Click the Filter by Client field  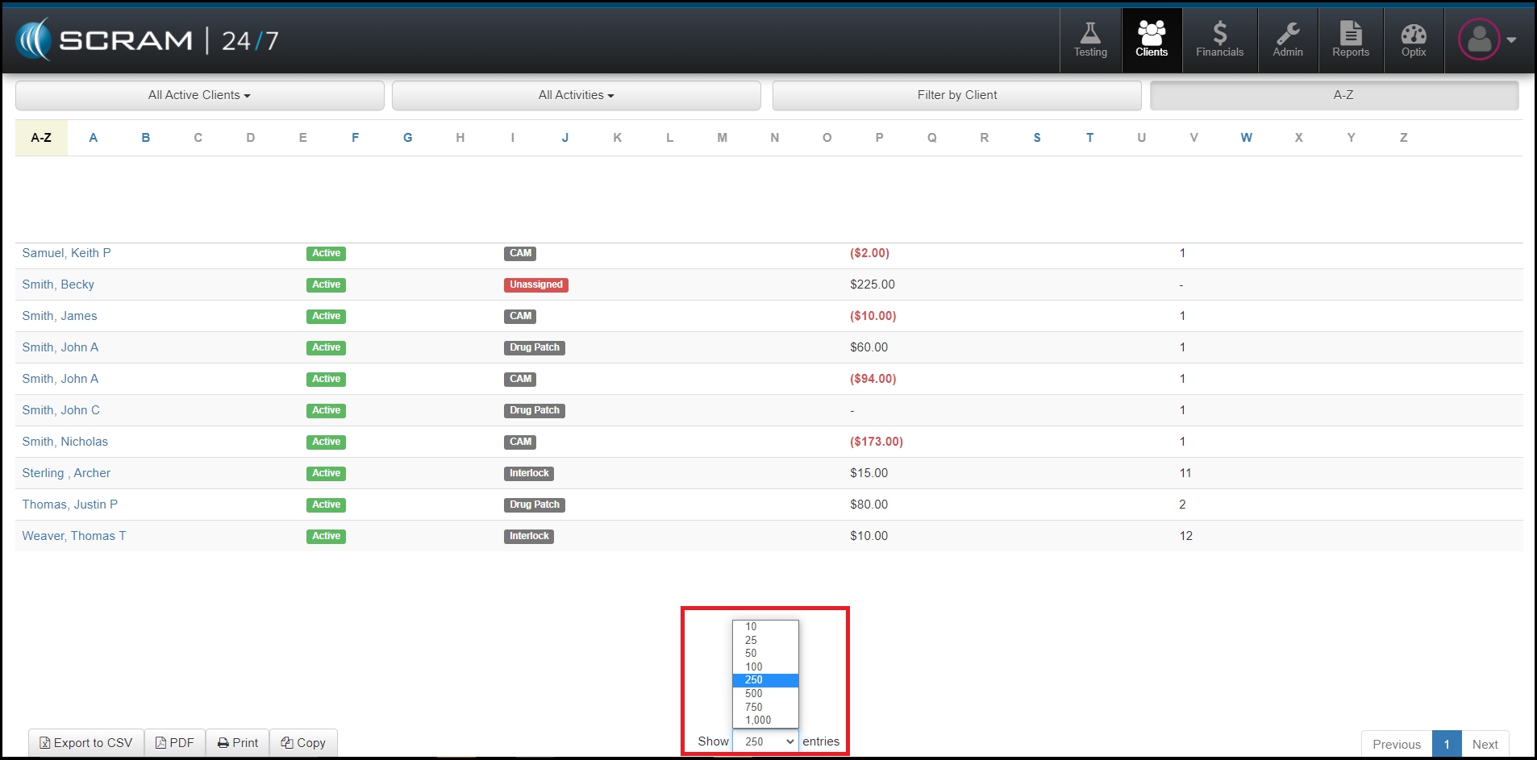[956, 95]
